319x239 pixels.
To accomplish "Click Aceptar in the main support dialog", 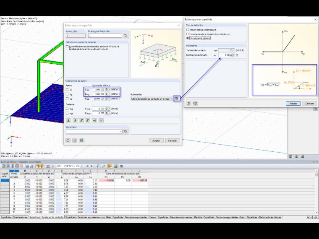I will (156, 140).
